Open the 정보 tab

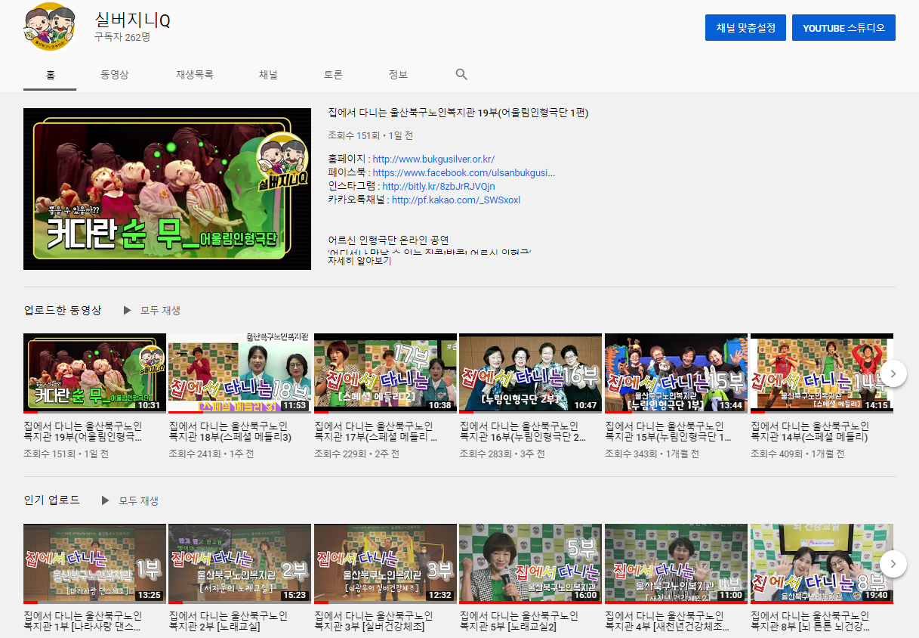click(398, 75)
